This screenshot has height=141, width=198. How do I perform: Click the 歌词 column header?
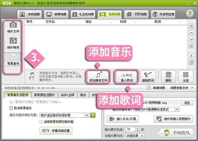(x=158, y=22)
